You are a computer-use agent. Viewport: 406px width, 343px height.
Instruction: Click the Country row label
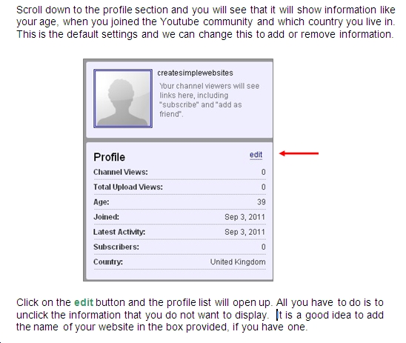pyautogui.click(x=108, y=262)
